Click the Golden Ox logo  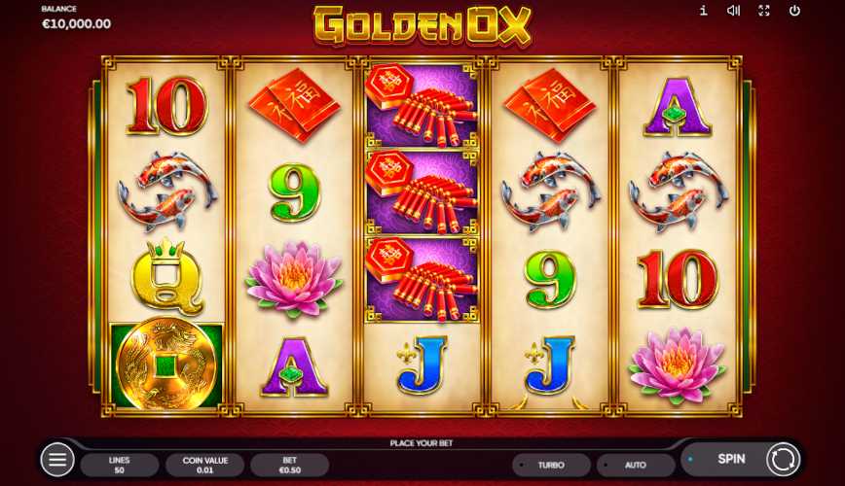[422, 25]
